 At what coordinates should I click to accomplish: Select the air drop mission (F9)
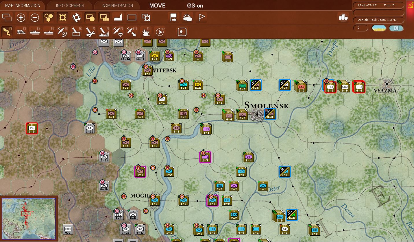(118, 32)
